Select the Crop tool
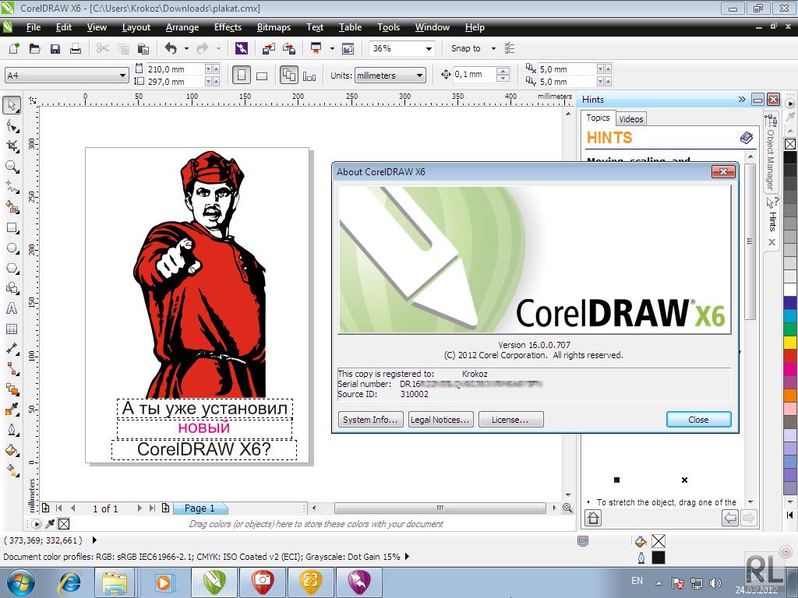The image size is (798, 598). pos(11,145)
